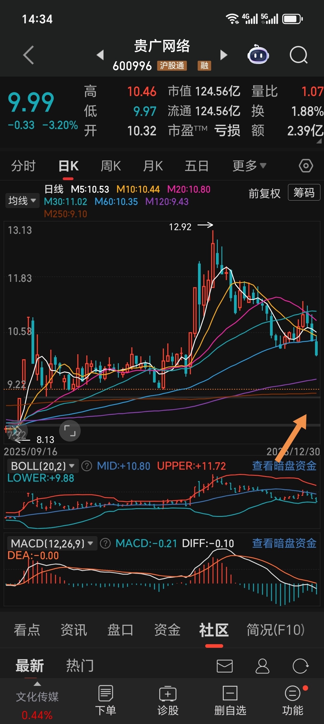This screenshot has width=324, height=724.
Task: Switch to next stock with right triangle
Action: pyautogui.click(x=224, y=55)
